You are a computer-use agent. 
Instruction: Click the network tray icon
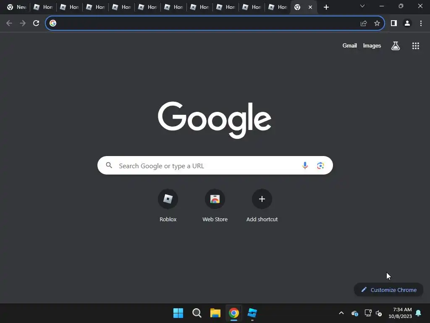368,313
